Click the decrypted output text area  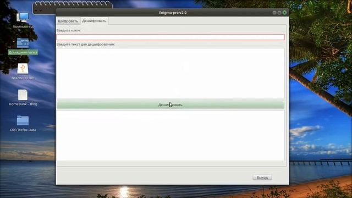point(170,135)
